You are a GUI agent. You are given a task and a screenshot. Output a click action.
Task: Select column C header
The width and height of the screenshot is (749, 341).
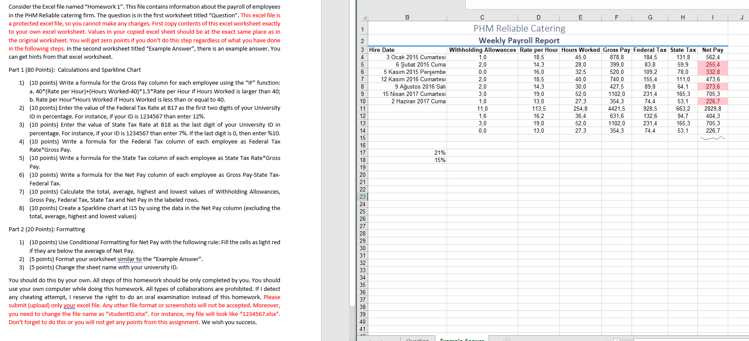point(482,18)
